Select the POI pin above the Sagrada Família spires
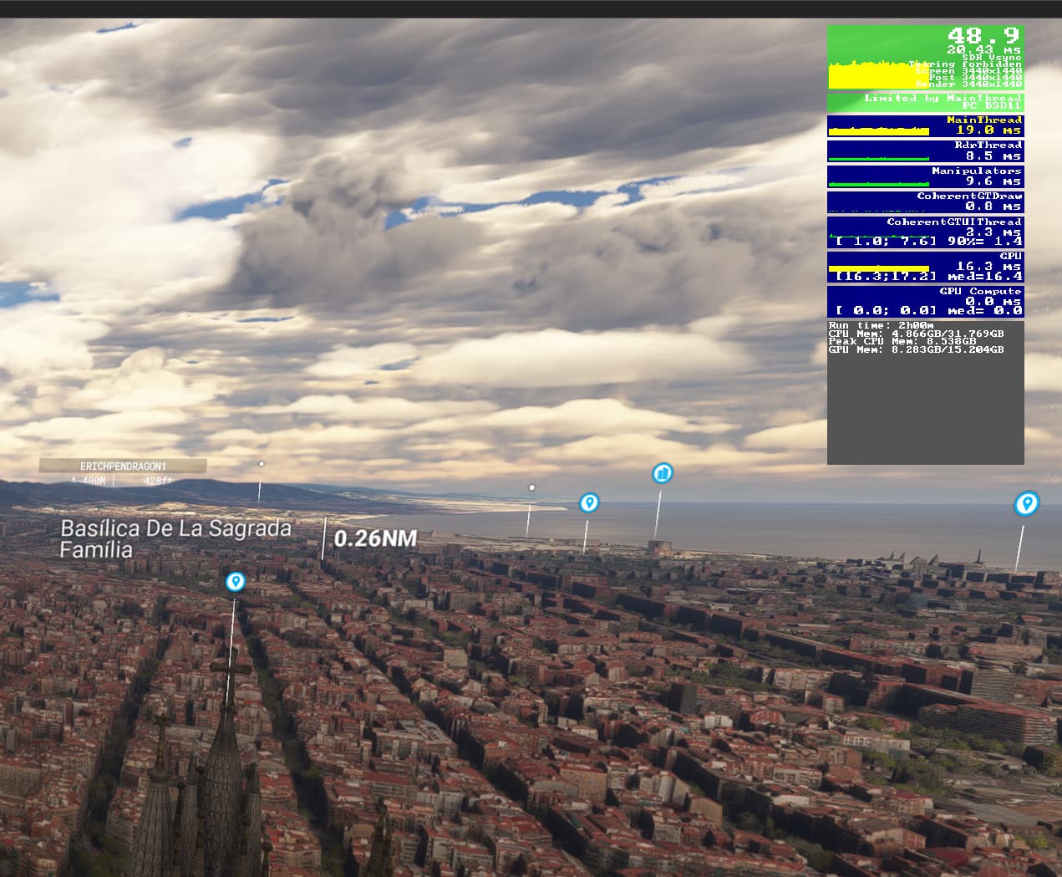This screenshot has width=1062, height=877. tap(234, 582)
